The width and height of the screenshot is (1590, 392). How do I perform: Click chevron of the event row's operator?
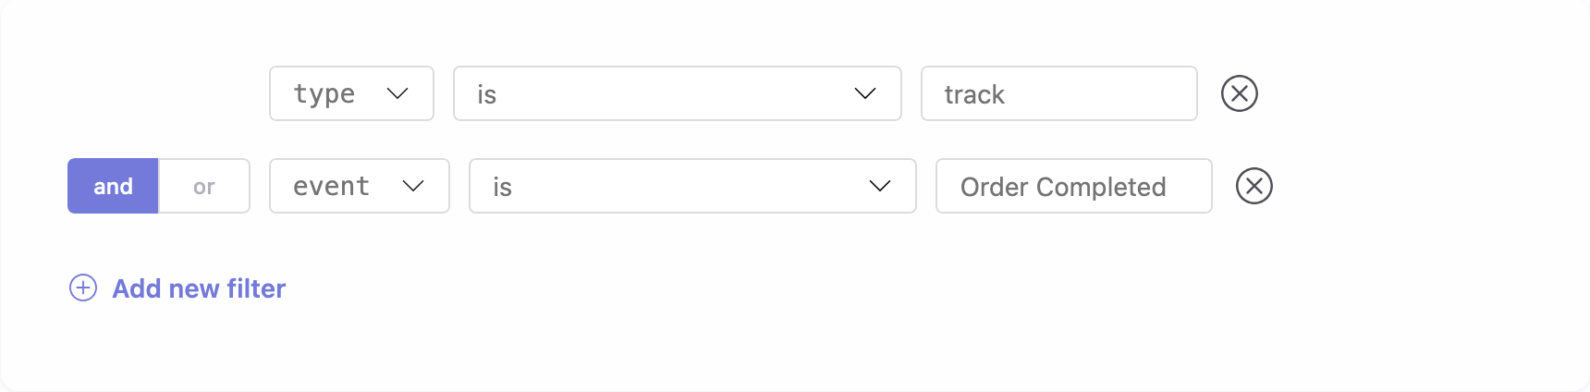[x=880, y=186]
